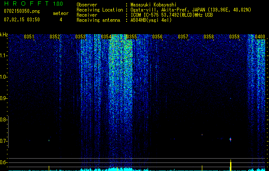Screen dimensions: 269x171
Task: Click the HROFFT program title
Action: coord(27,3)
